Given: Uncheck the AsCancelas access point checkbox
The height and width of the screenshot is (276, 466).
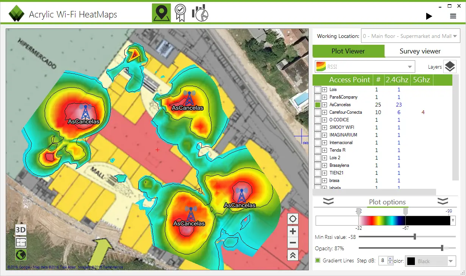Looking at the screenshot, I should pyautogui.click(x=318, y=105).
